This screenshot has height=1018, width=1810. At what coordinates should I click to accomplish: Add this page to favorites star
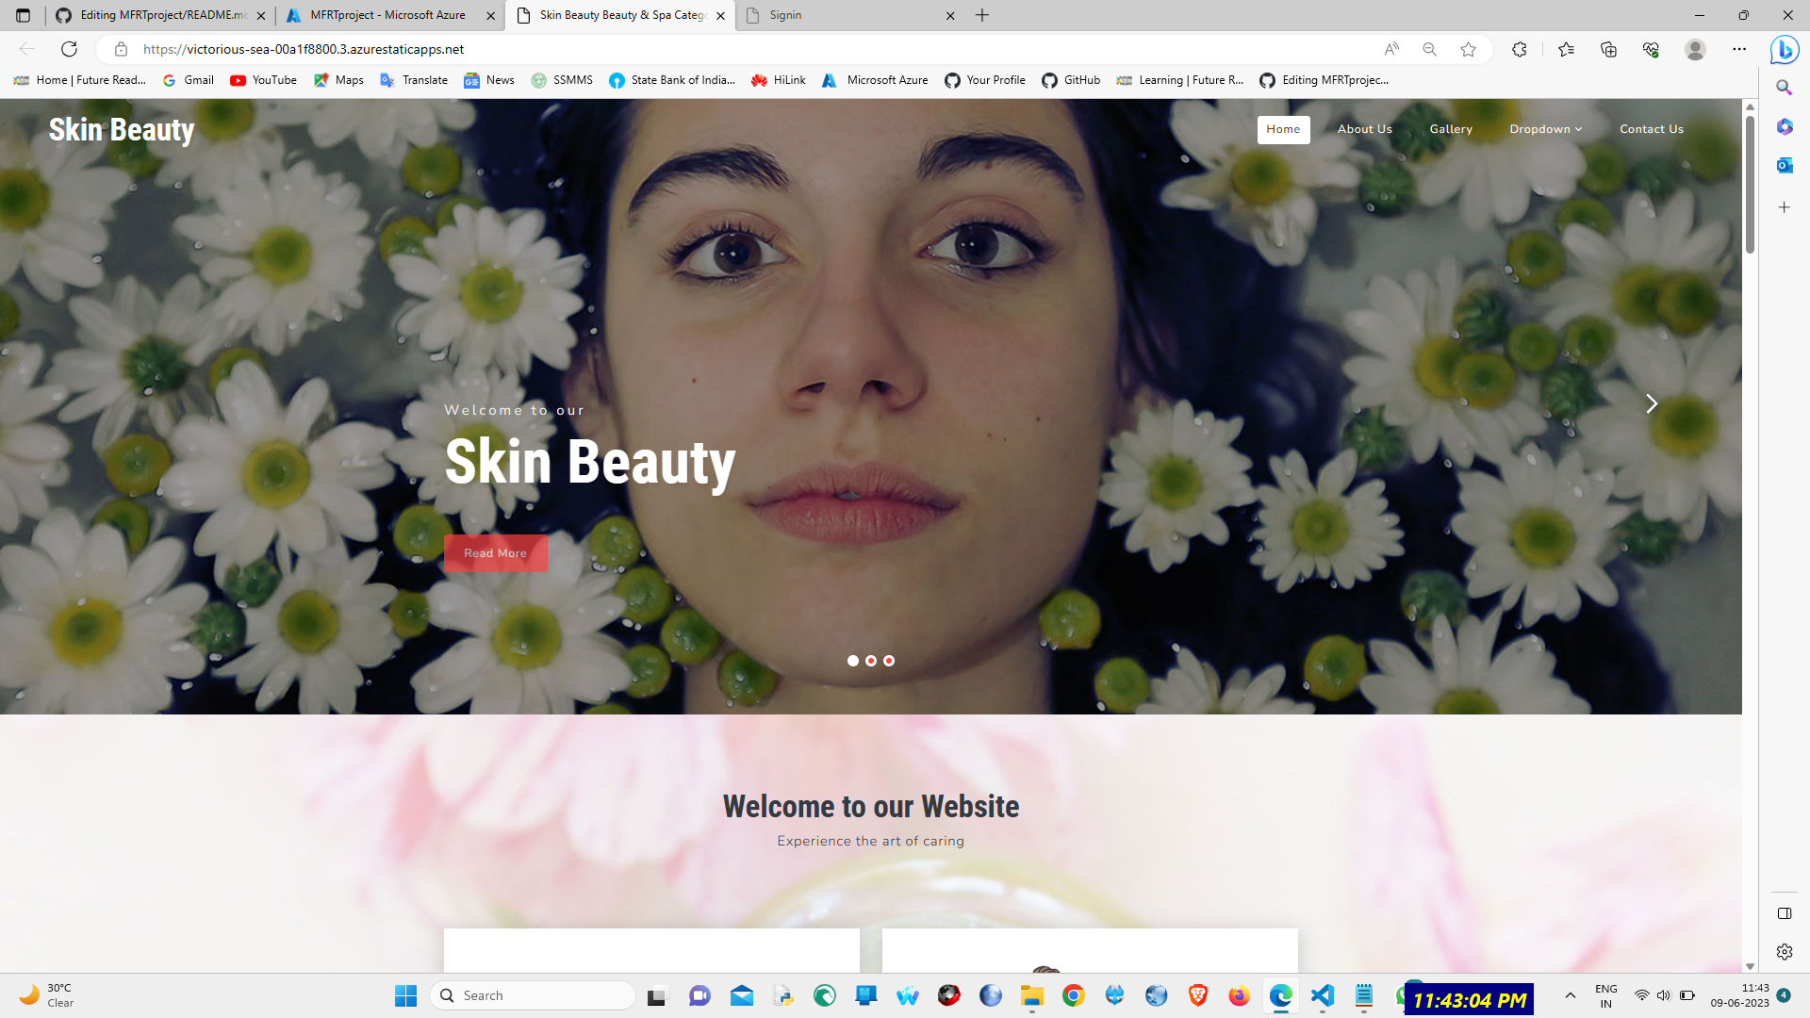[x=1468, y=49]
